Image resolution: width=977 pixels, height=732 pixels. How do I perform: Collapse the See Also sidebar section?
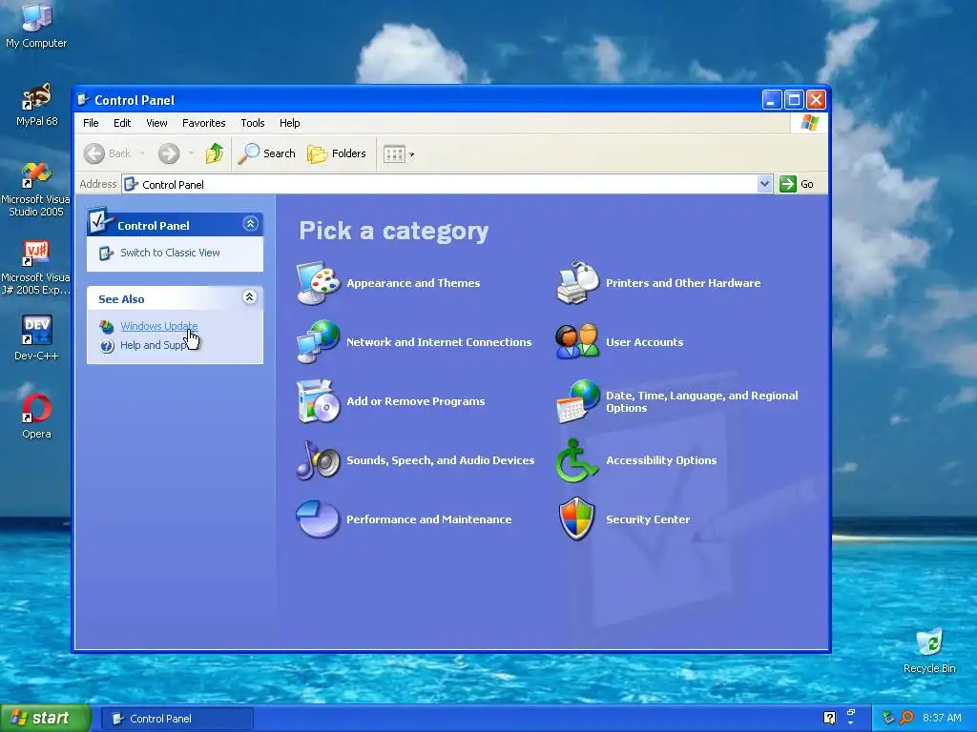[249, 297]
